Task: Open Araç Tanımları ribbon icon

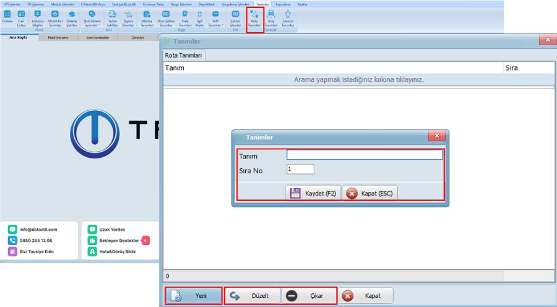Action: tap(270, 18)
